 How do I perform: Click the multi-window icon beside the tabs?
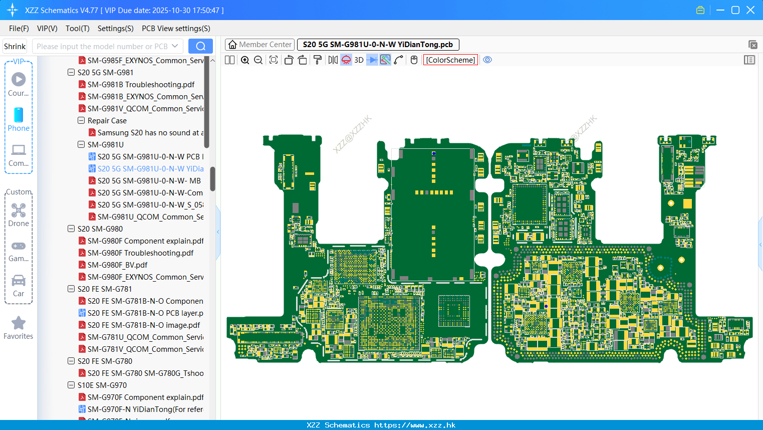coord(752,45)
